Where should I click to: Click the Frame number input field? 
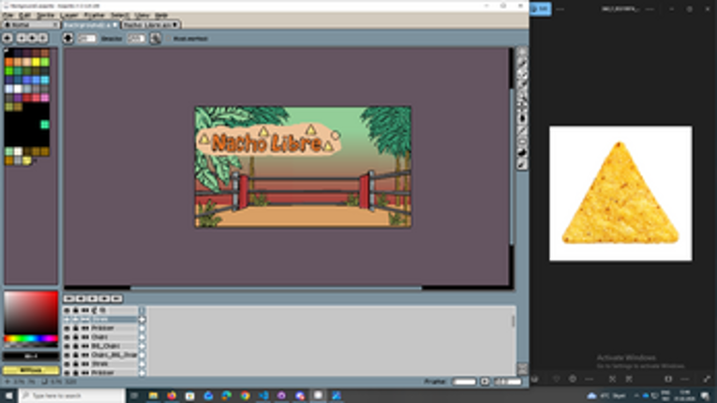point(465,382)
